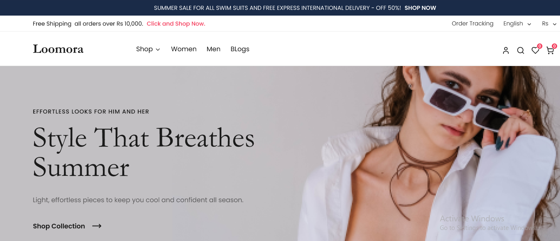Go to the Women menu item
Image resolution: width=560 pixels, height=241 pixels.
[184, 49]
